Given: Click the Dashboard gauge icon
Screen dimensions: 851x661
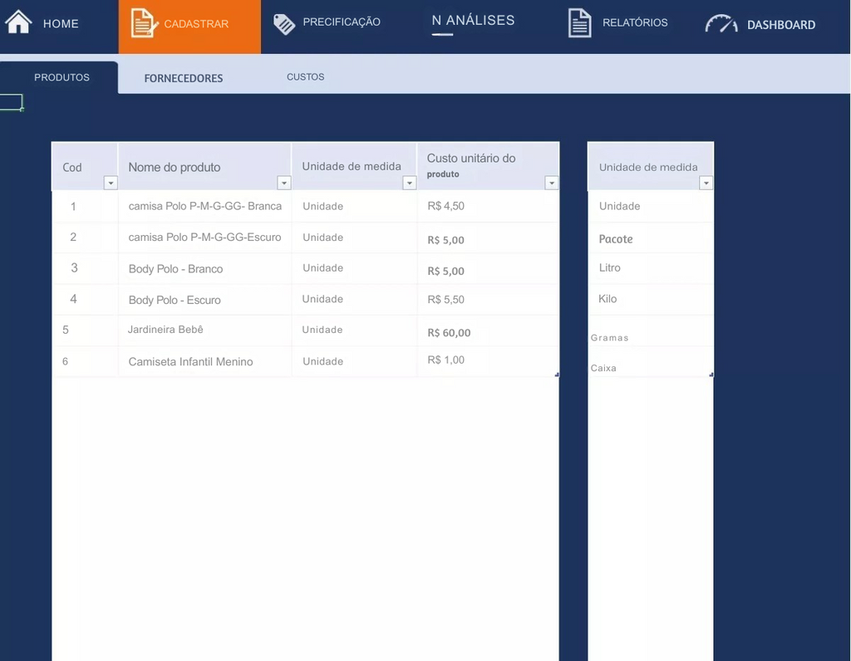Looking at the screenshot, I should pos(721,25).
